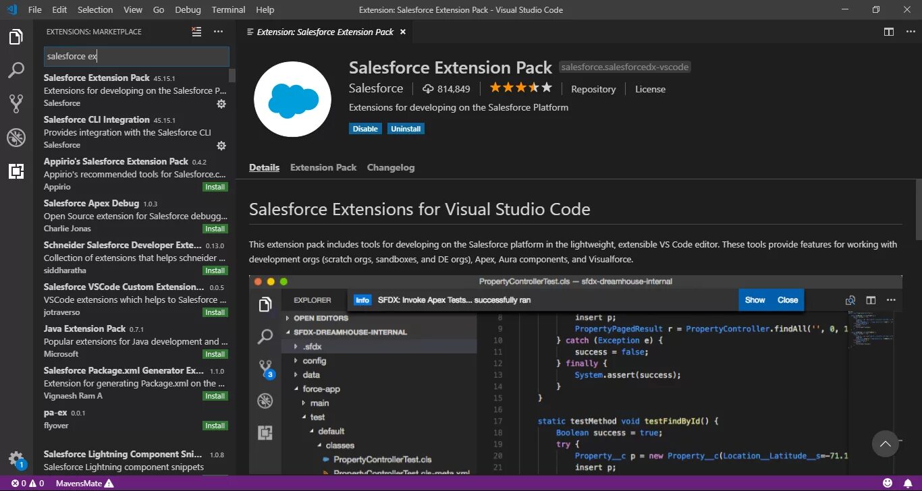Open the Debug view icon

pos(16,138)
